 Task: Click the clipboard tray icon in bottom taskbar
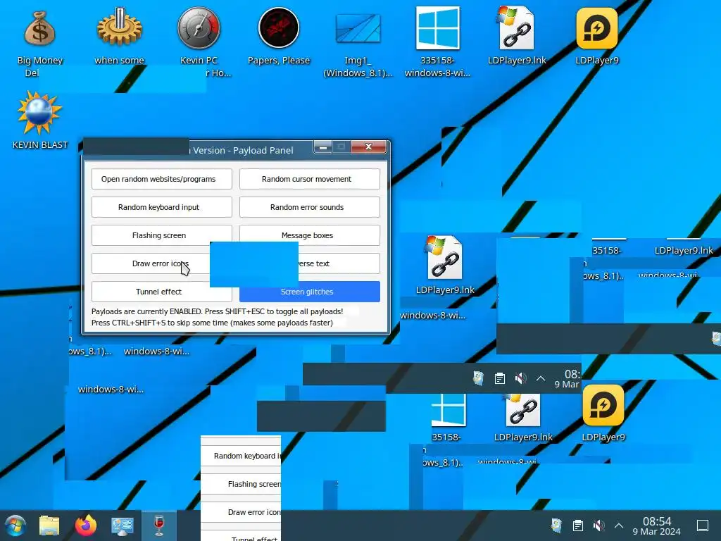(578, 526)
